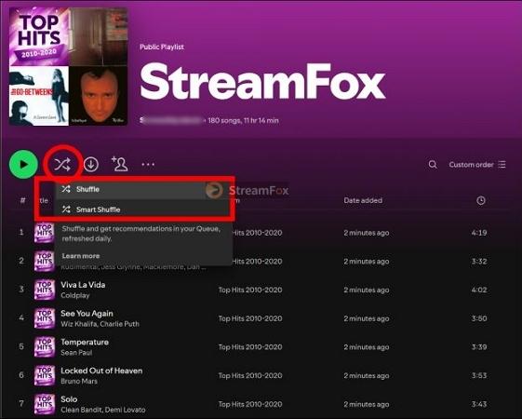The height and width of the screenshot is (419, 522).
Task: Click the 4:19 duration in track 1 row
Action: [479, 233]
